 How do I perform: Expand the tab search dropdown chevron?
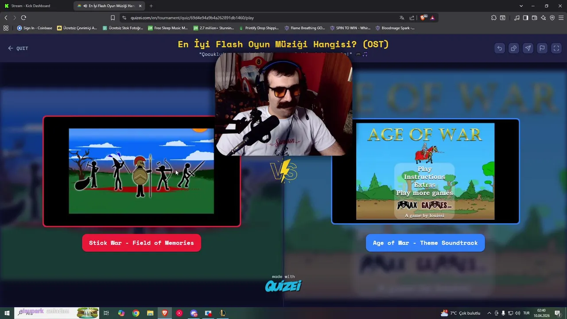tap(521, 6)
